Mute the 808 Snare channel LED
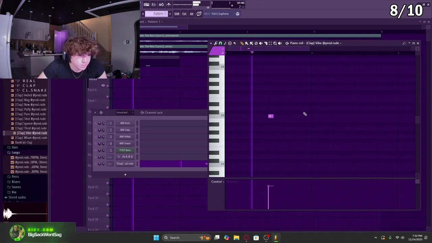Screen dimensions: 432x243 point(96,143)
